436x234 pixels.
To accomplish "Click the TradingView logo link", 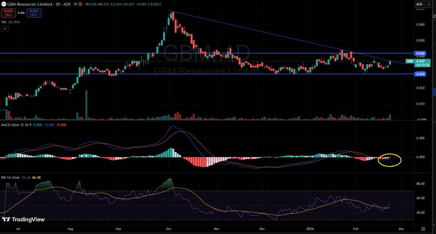I will click(x=23, y=219).
